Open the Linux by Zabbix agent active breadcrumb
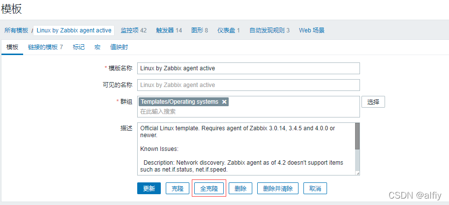This screenshot has width=449, height=205. click(74, 30)
